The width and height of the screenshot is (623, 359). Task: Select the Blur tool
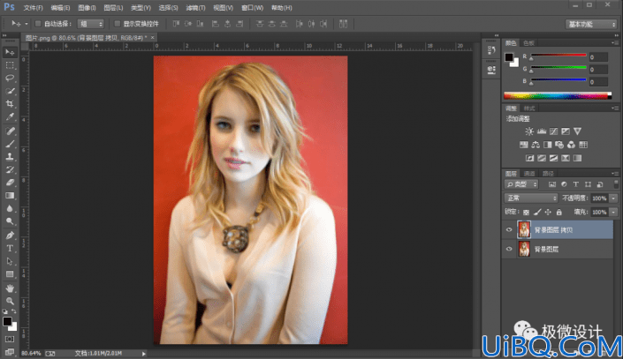tap(10, 209)
